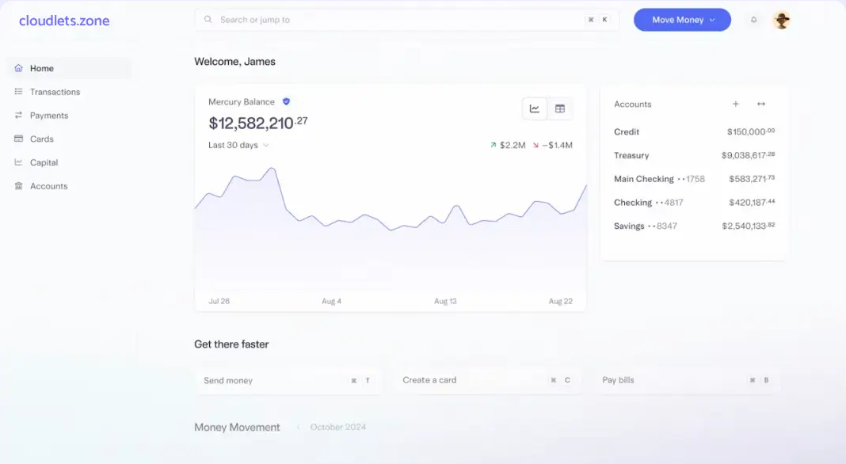This screenshot has height=464, width=846.
Task: Go to previous month in Money Movement
Action: pos(298,428)
